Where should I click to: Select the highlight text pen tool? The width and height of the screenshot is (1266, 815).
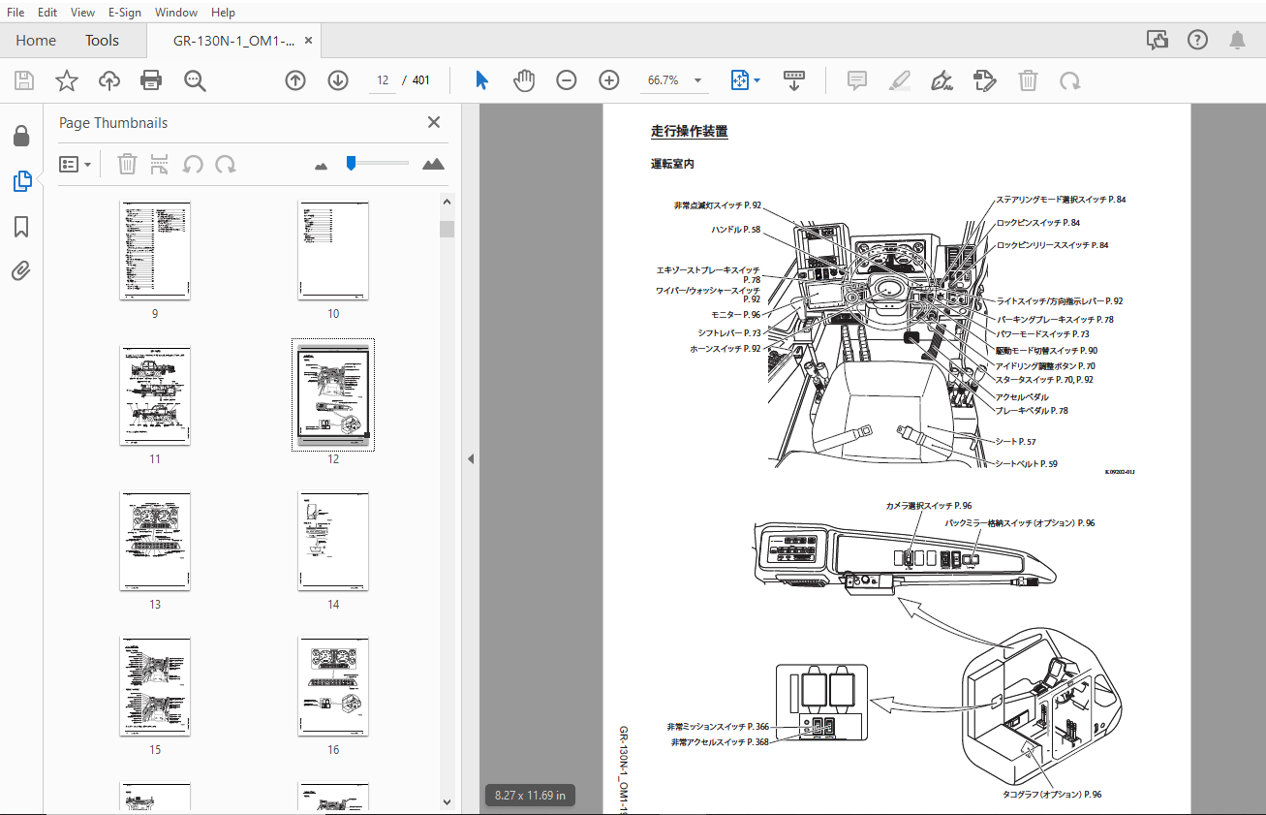[900, 80]
